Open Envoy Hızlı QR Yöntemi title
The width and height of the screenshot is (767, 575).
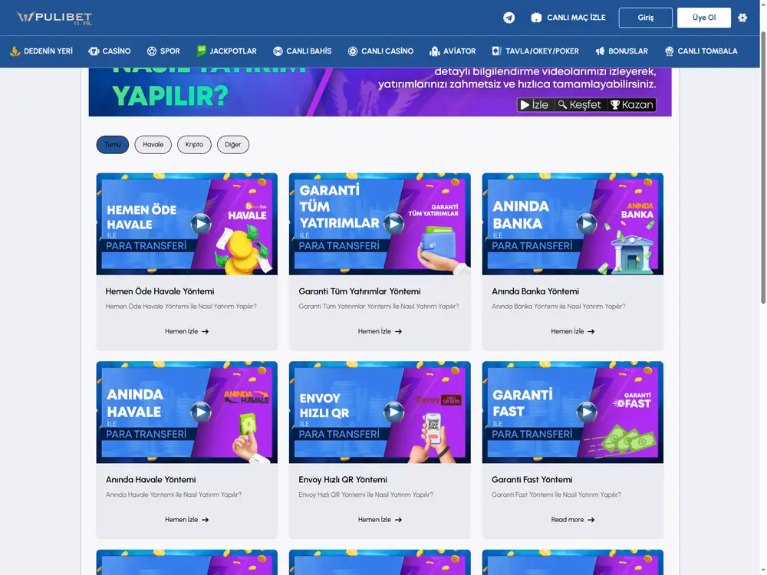tap(343, 480)
